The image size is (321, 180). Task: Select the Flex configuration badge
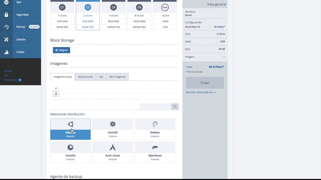(165, 7)
